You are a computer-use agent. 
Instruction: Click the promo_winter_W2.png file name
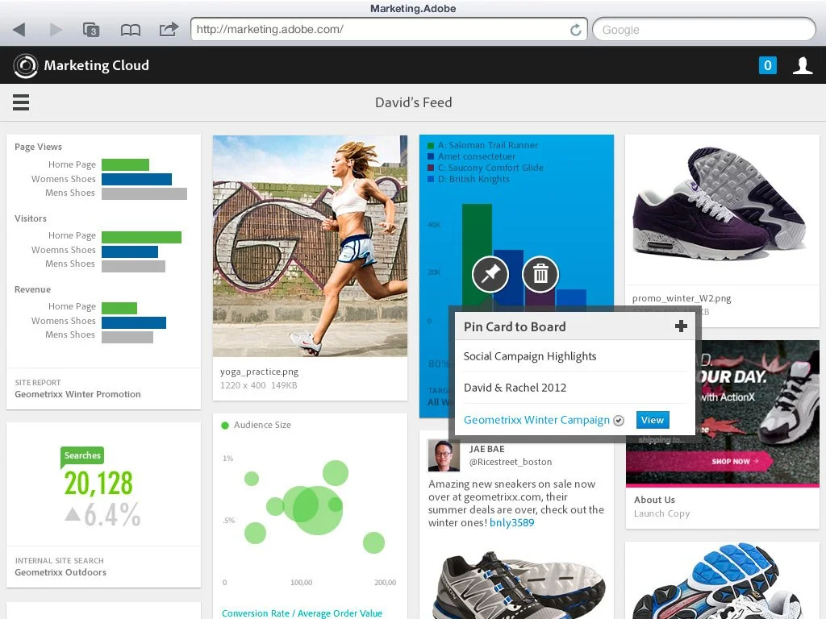682,298
